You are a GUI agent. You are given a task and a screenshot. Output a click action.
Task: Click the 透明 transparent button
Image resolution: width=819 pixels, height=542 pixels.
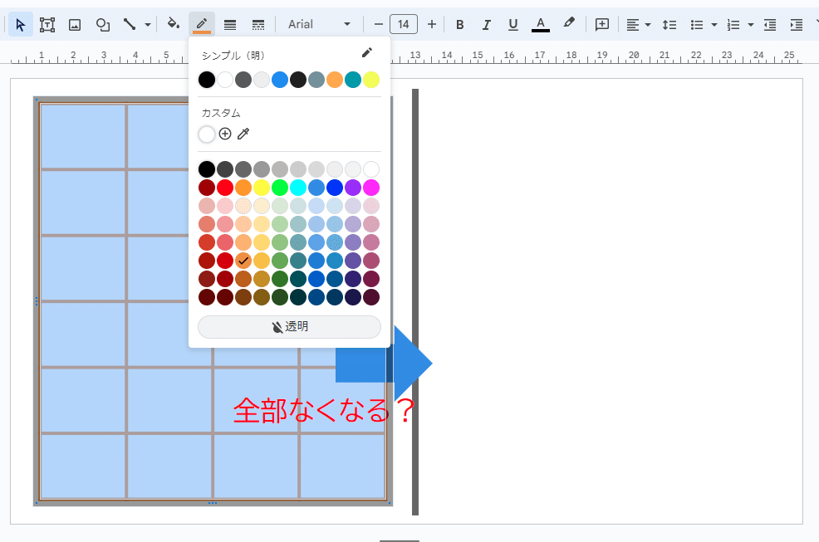(289, 327)
